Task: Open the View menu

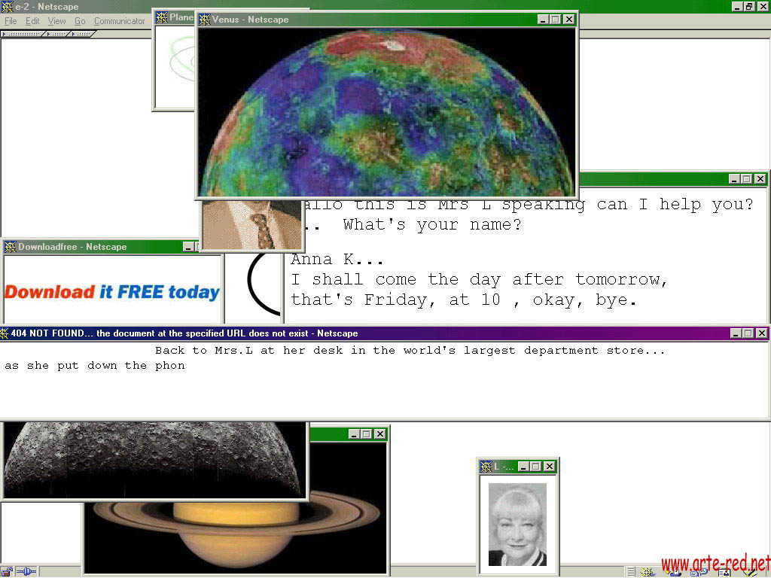Action: click(x=57, y=21)
